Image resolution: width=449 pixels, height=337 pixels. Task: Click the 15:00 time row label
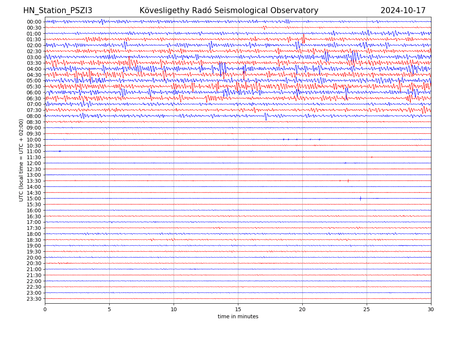(x=34, y=198)
